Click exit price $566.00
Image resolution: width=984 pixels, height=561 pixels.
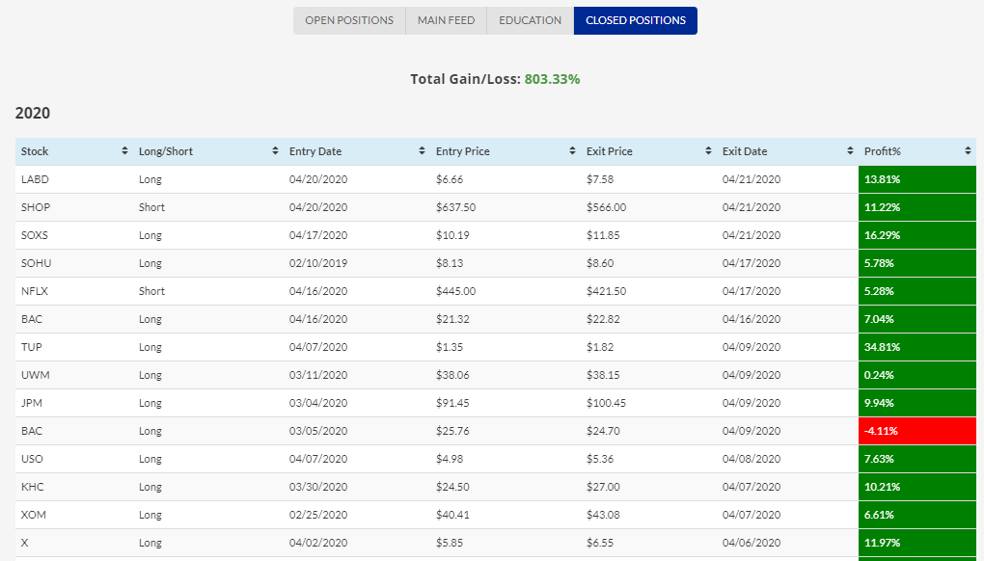(x=606, y=207)
